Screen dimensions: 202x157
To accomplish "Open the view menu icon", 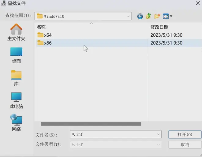I will [166, 16].
